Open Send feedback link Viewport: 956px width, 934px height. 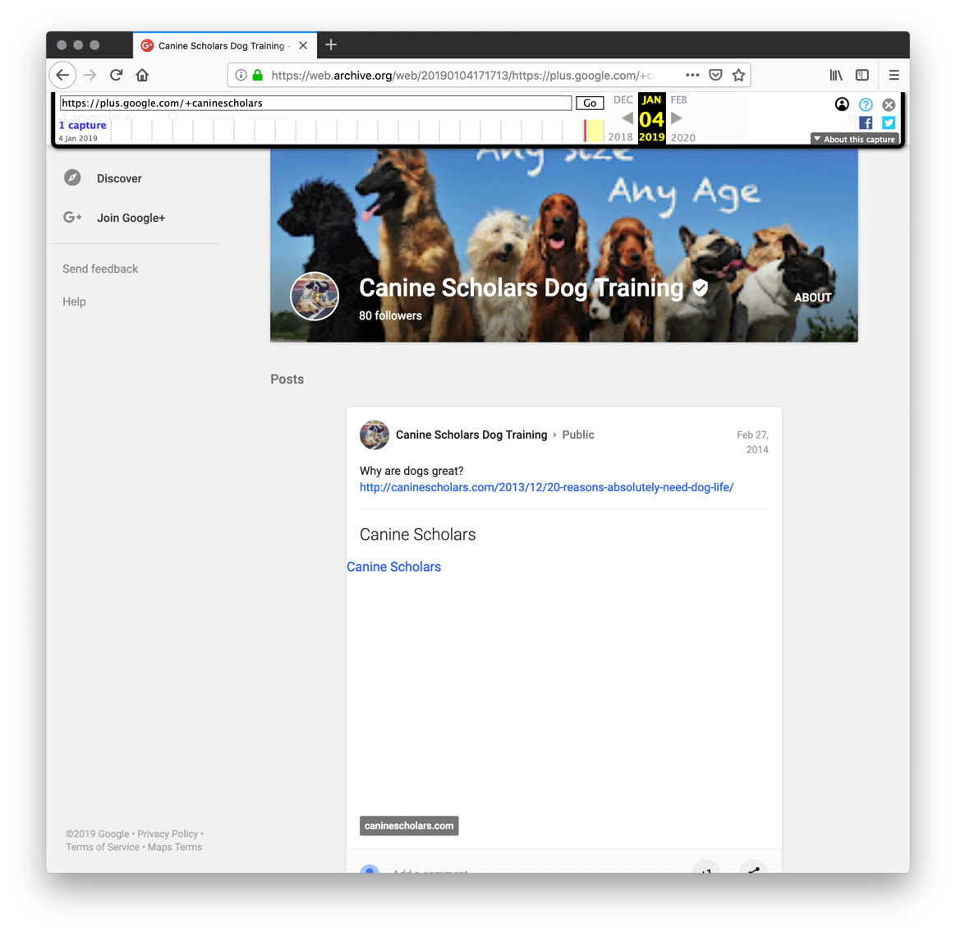(100, 269)
